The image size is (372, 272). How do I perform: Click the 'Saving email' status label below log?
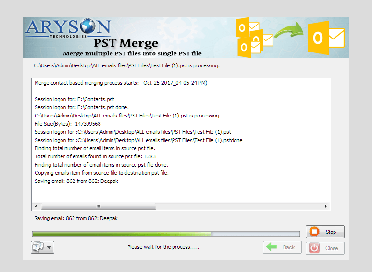(76, 218)
